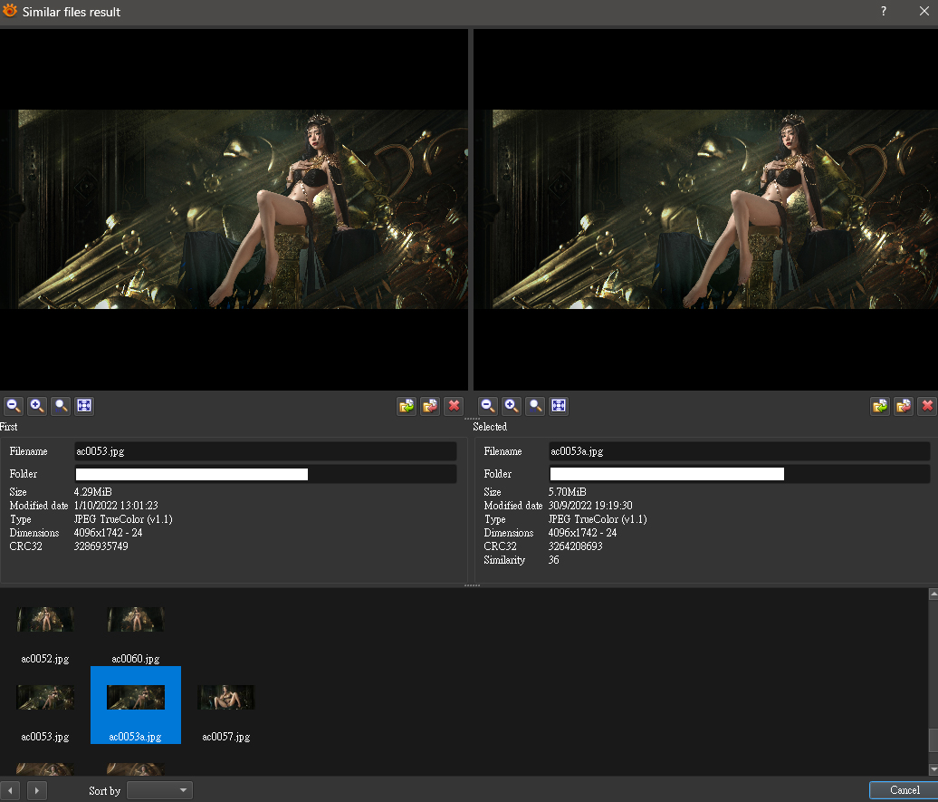Zoom in on the Selected image preview
Image resolution: width=938 pixels, height=802 pixels.
pos(512,406)
